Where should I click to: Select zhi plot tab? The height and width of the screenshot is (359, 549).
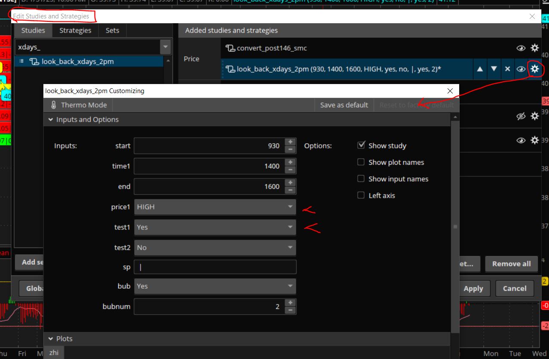click(54, 353)
